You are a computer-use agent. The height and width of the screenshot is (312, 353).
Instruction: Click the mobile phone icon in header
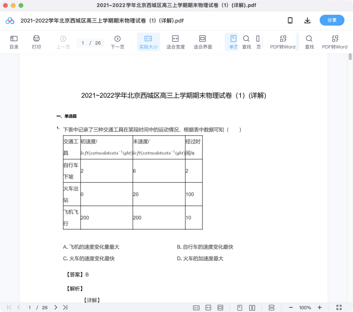pyautogui.click(x=290, y=21)
